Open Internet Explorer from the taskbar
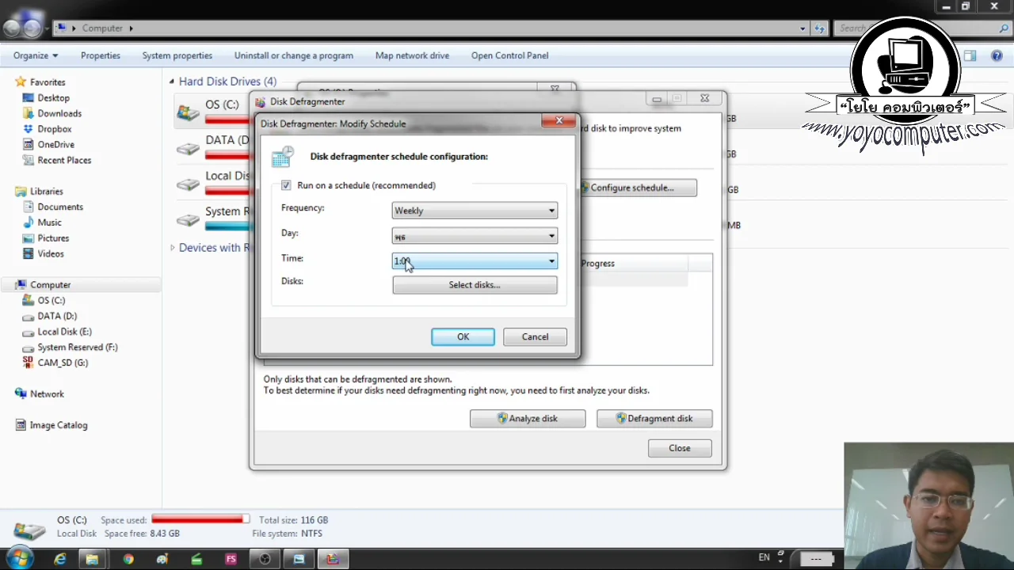The height and width of the screenshot is (570, 1014). [x=60, y=559]
